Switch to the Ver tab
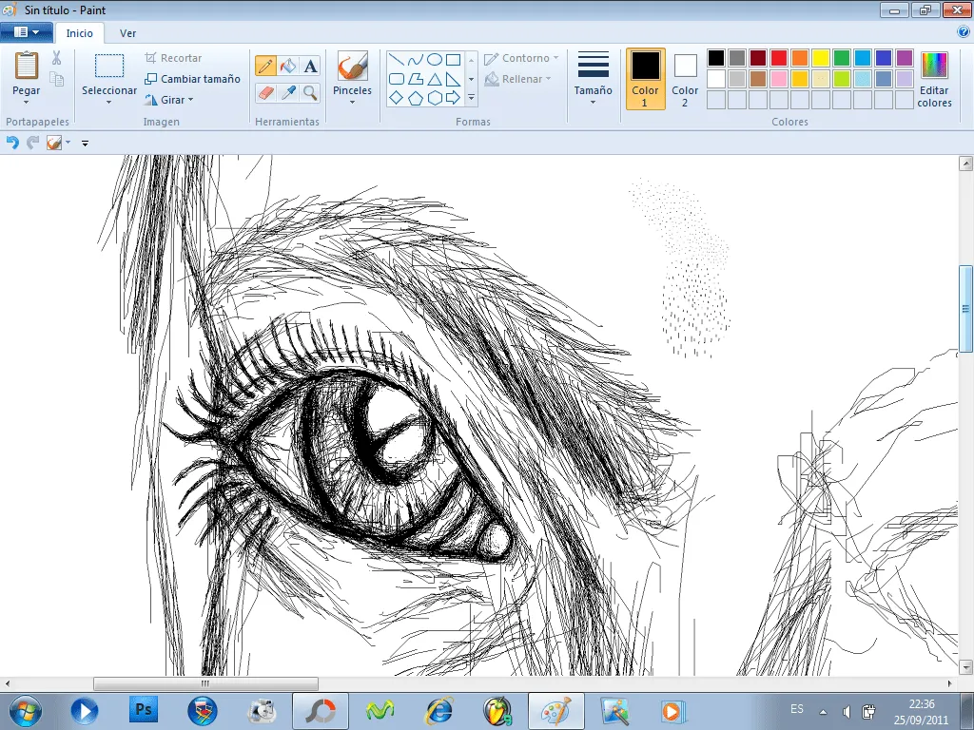Viewport: 974px width, 730px height. click(x=127, y=32)
